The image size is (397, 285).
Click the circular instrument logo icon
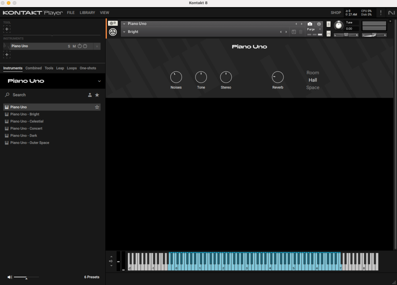[113, 32]
